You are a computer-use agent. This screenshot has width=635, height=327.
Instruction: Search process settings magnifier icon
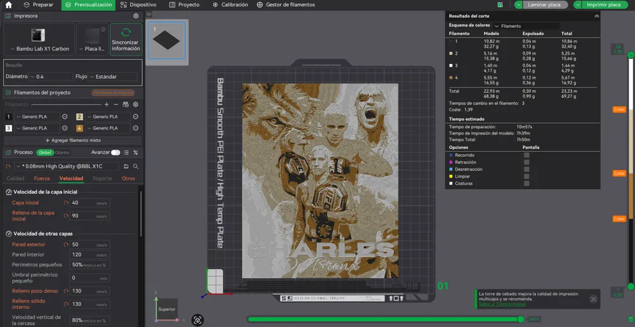136,166
